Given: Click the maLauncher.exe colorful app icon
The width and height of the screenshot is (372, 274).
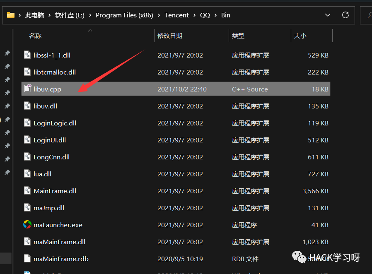Looking at the screenshot, I should pos(27,224).
